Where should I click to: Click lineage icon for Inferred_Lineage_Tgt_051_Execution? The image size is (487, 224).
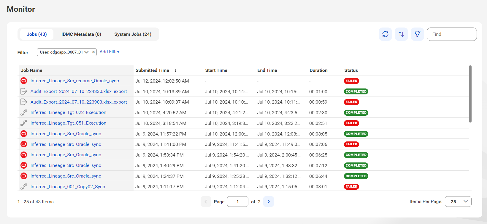click(24, 123)
